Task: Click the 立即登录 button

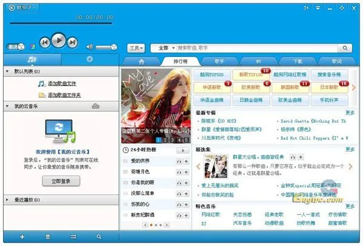Action: coord(61,181)
